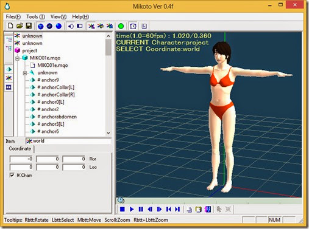Click the colorful film-strip icon

208,210
